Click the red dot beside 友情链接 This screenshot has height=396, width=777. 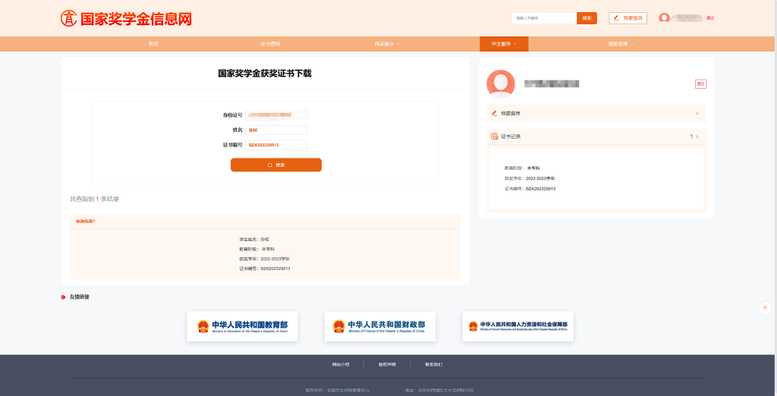click(x=63, y=297)
